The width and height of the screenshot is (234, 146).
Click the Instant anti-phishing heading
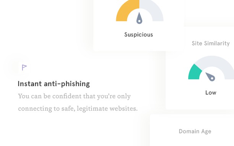tap(54, 84)
